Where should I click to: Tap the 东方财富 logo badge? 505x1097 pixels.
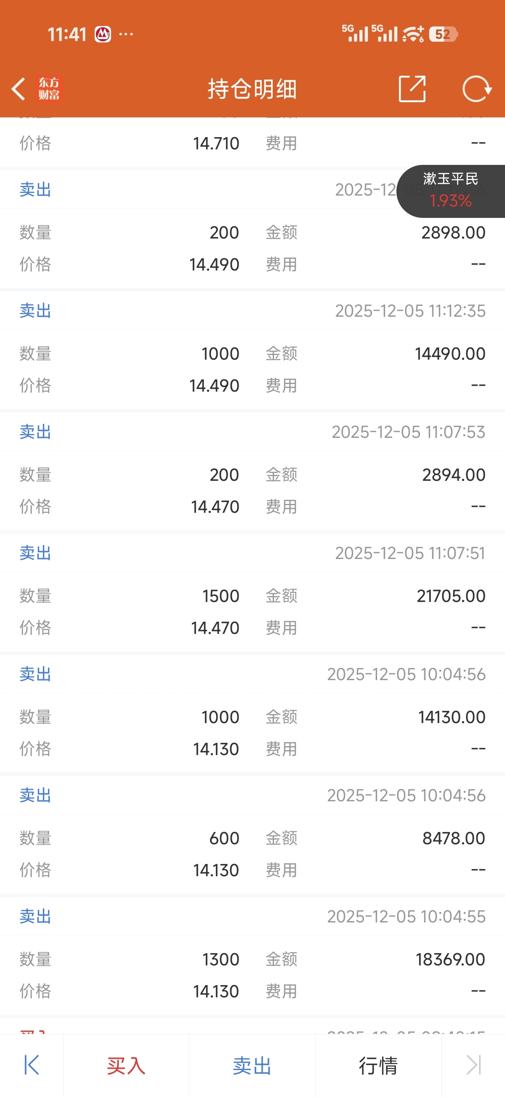point(49,89)
